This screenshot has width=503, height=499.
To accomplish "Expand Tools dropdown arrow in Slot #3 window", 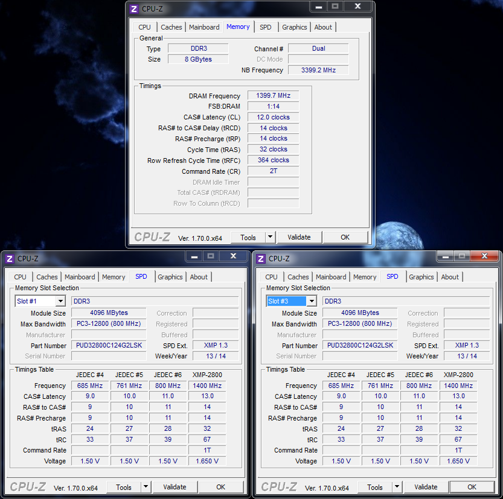I will 397,487.
